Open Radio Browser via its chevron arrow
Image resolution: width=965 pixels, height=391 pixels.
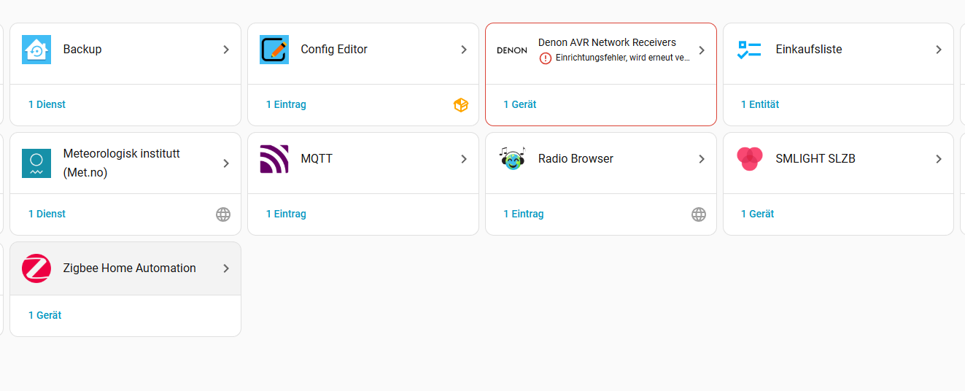(x=702, y=159)
